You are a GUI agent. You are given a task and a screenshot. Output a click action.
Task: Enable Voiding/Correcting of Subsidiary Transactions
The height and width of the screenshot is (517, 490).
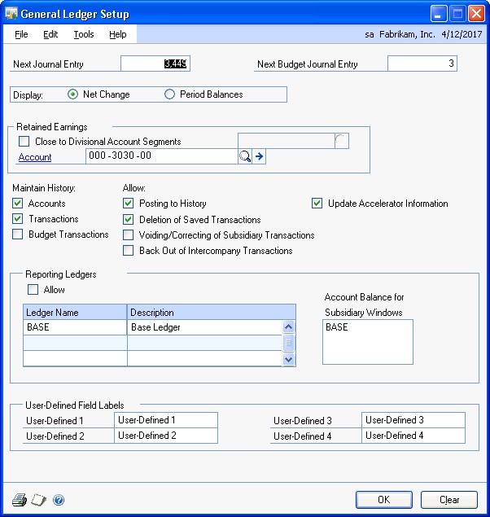coord(128,235)
